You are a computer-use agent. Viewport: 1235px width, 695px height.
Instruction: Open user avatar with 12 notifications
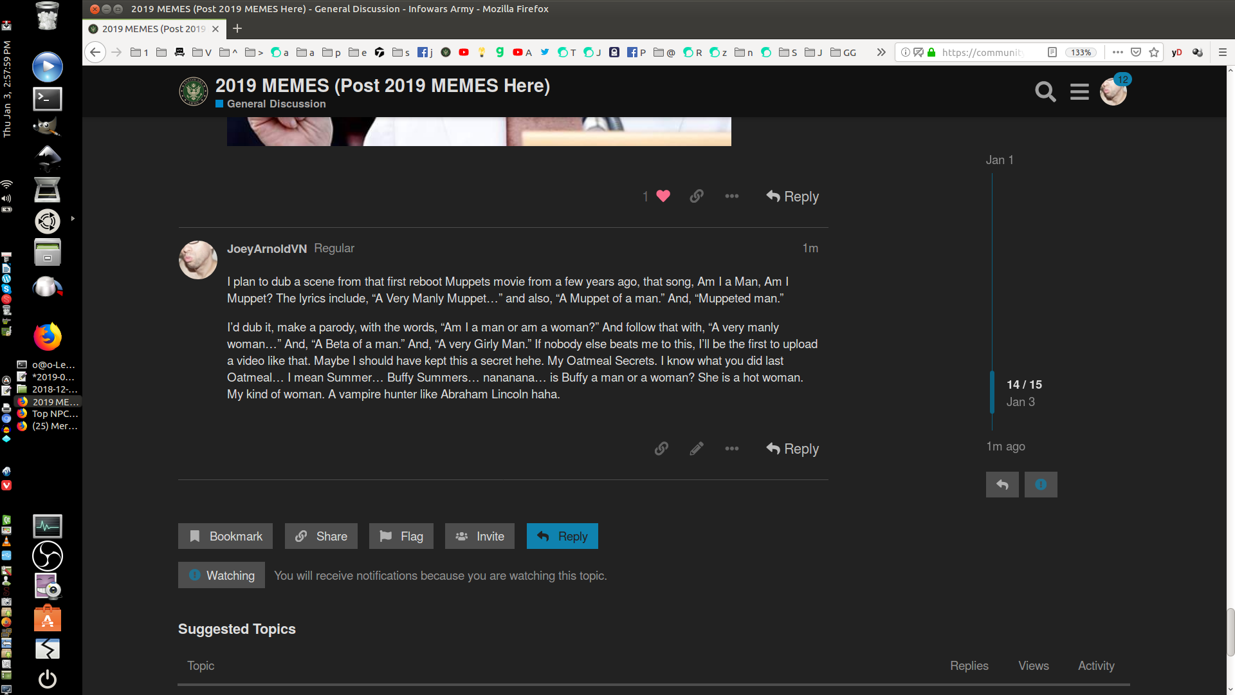[1113, 92]
